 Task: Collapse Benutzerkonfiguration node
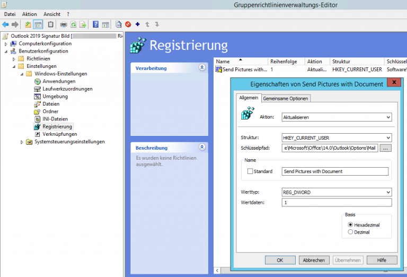(6, 51)
